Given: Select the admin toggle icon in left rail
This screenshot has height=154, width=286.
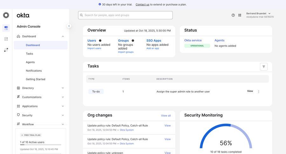Looking at the screenshot, I should (6, 28).
